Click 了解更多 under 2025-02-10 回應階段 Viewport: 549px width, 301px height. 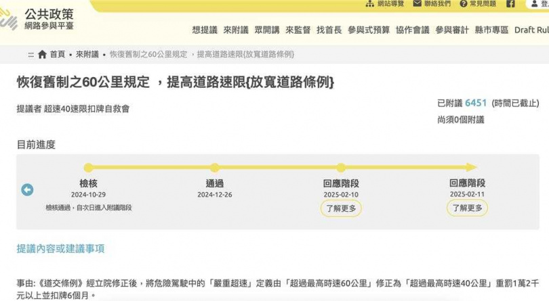coord(341,208)
